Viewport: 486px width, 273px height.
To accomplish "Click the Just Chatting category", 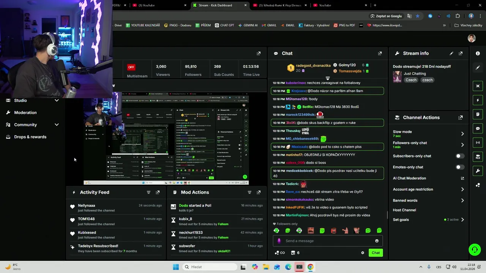I will 415,74.
